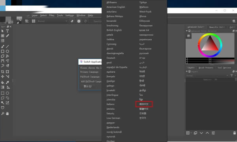Screen dimensions: 237x142
Task: Switch to the Tool Options tab
Action: tap(224, 67)
